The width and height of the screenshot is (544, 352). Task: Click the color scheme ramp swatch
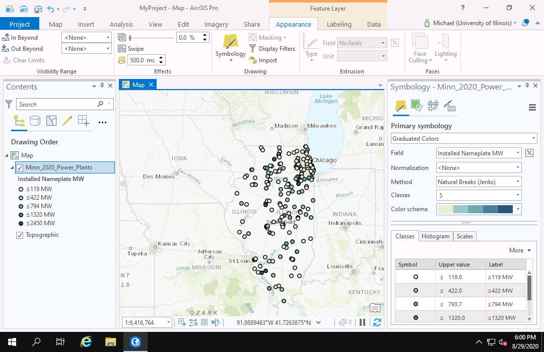(475, 209)
